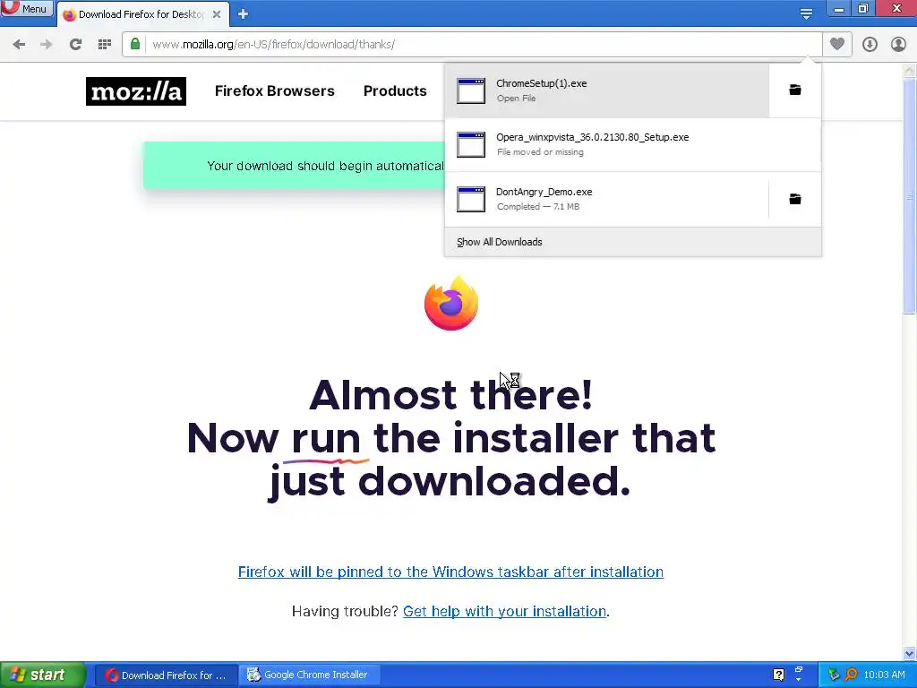The image size is (917, 688).
Task: Open the Windows start button
Action: tap(42, 675)
